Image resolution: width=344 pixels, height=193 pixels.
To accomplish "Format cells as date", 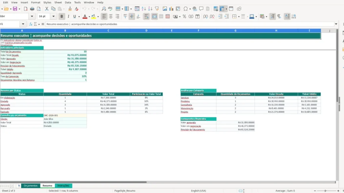I will pos(198,16).
